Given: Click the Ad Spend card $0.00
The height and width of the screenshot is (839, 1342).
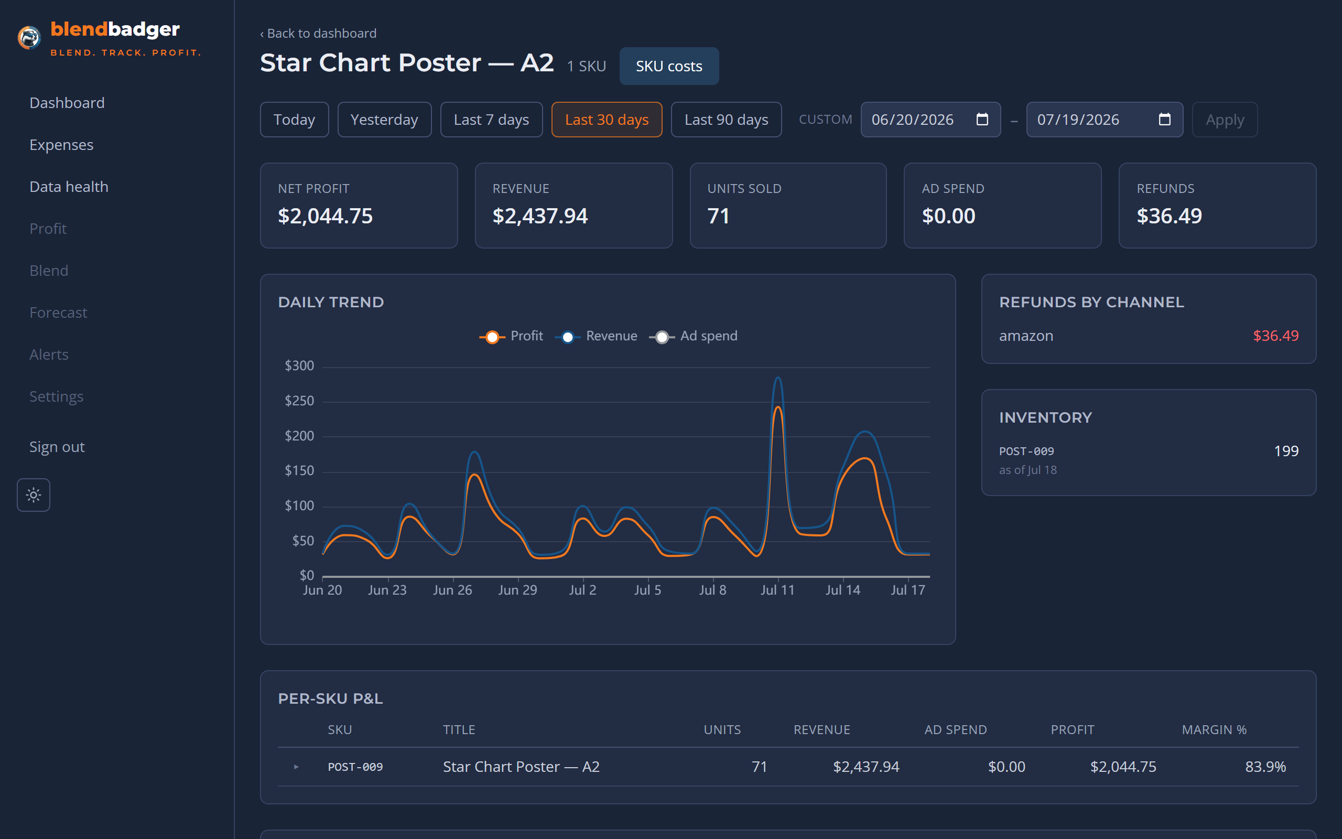Looking at the screenshot, I should 1003,206.
